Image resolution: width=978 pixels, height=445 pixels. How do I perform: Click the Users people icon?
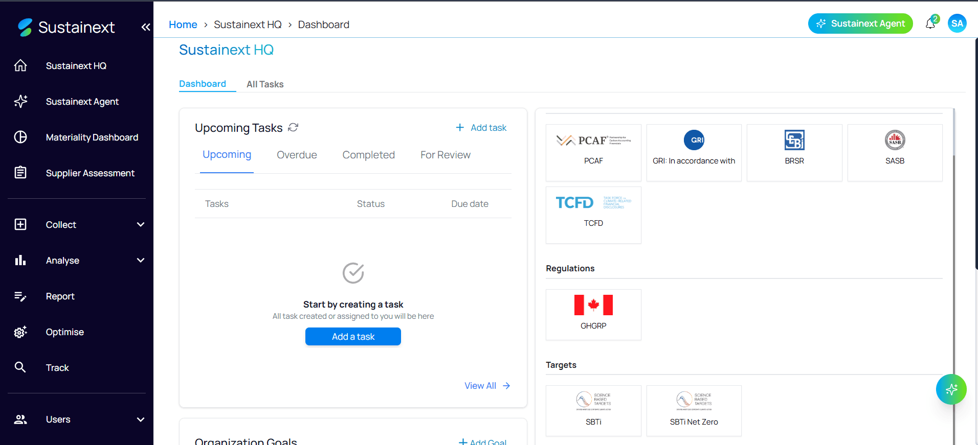(20, 419)
